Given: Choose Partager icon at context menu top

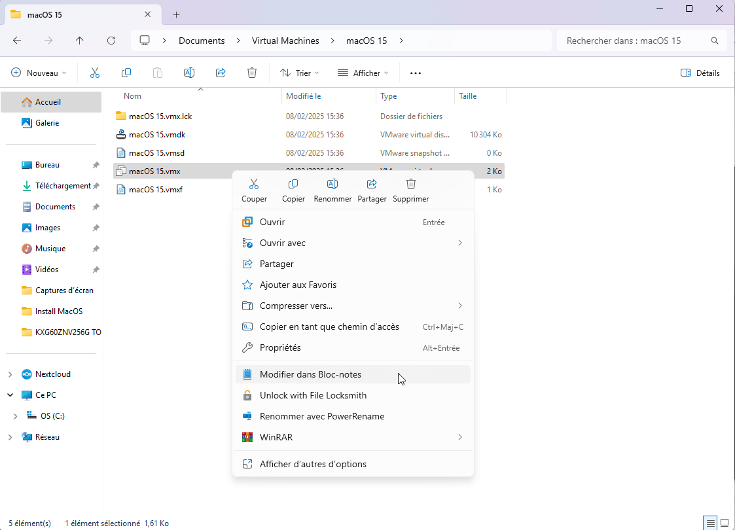Looking at the screenshot, I should pos(372,190).
